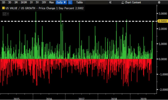Click the line chart view icon
The height and width of the screenshot is (100, 168).
pyautogui.click(x=70, y=2)
